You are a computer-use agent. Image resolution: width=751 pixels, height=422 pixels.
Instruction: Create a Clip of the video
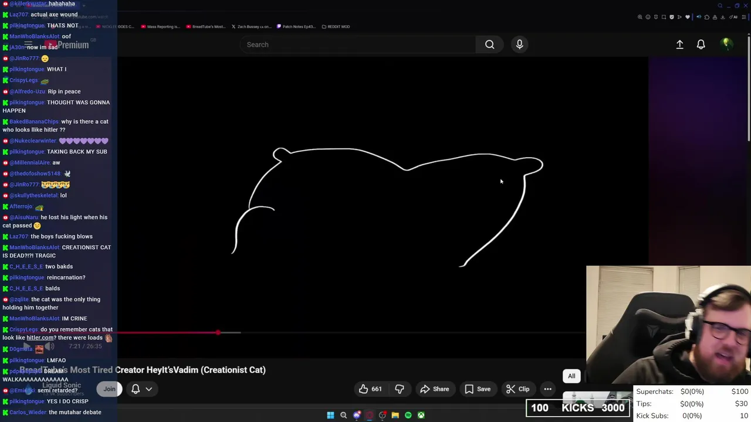pos(518,389)
